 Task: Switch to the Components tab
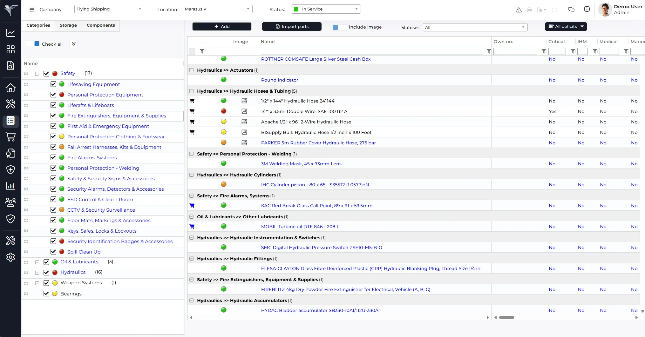point(101,25)
